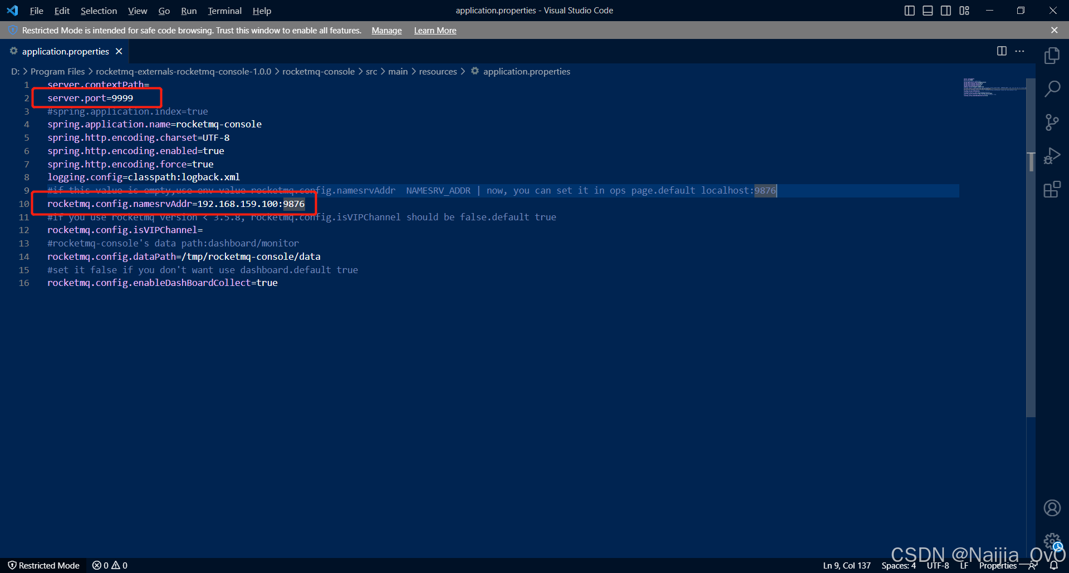Expand the main breadcrumb
Image resolution: width=1069 pixels, height=573 pixels.
click(x=398, y=71)
